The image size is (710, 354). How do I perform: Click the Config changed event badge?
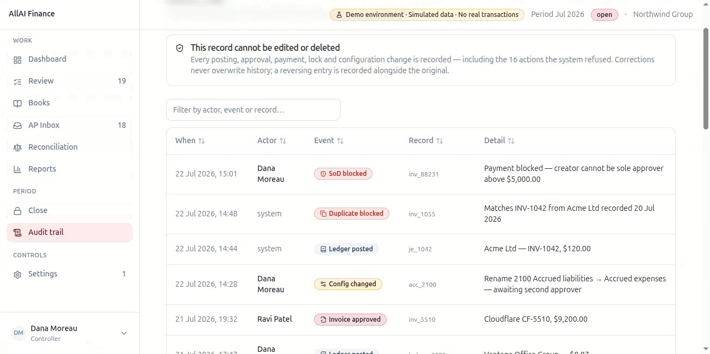(x=348, y=284)
